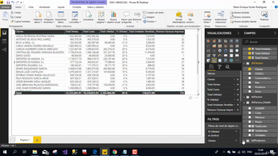Switch to the Ayuda ribbon tab
The width and height of the screenshot is (278, 156).
[61, 7]
